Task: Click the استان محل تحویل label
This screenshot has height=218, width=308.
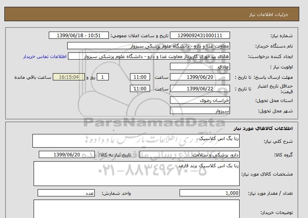Action: click(x=274, y=100)
